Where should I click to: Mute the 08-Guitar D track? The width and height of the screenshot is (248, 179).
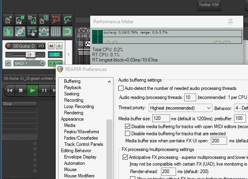[x=51, y=46]
